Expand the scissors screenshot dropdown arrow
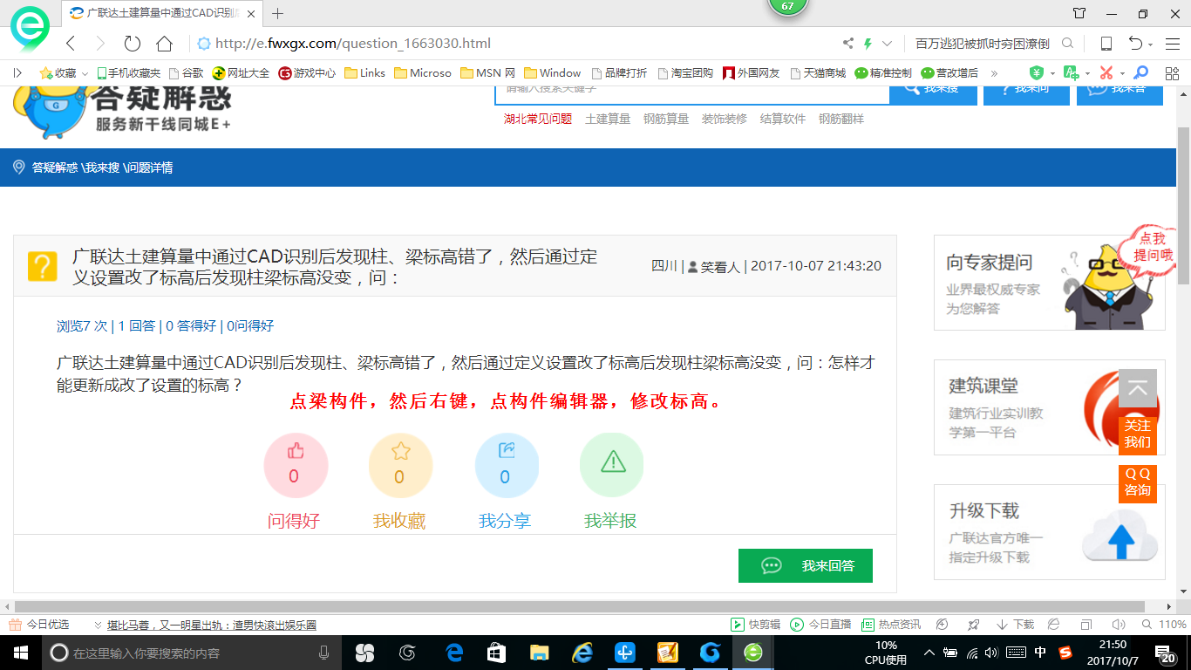1191x670 pixels. [1122, 73]
